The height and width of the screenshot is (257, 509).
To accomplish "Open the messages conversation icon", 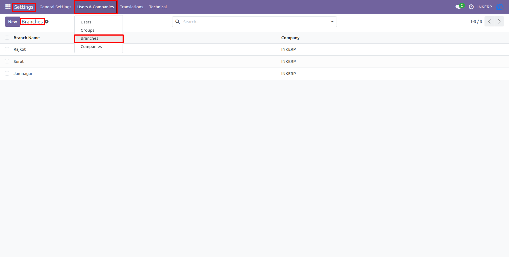I will (x=458, y=7).
